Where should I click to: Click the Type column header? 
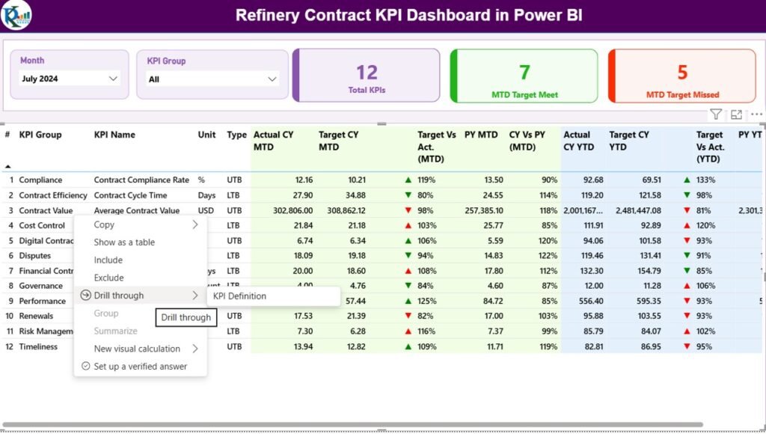pos(236,135)
